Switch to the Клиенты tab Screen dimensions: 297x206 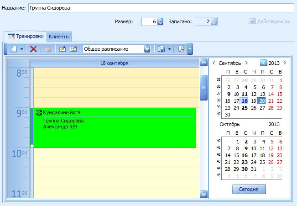(59, 37)
